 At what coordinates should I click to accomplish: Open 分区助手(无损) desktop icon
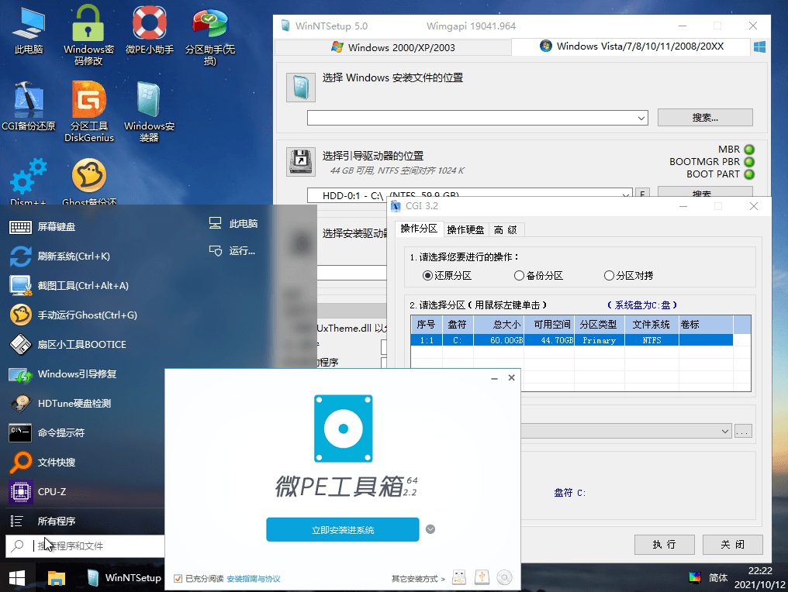coord(210,36)
